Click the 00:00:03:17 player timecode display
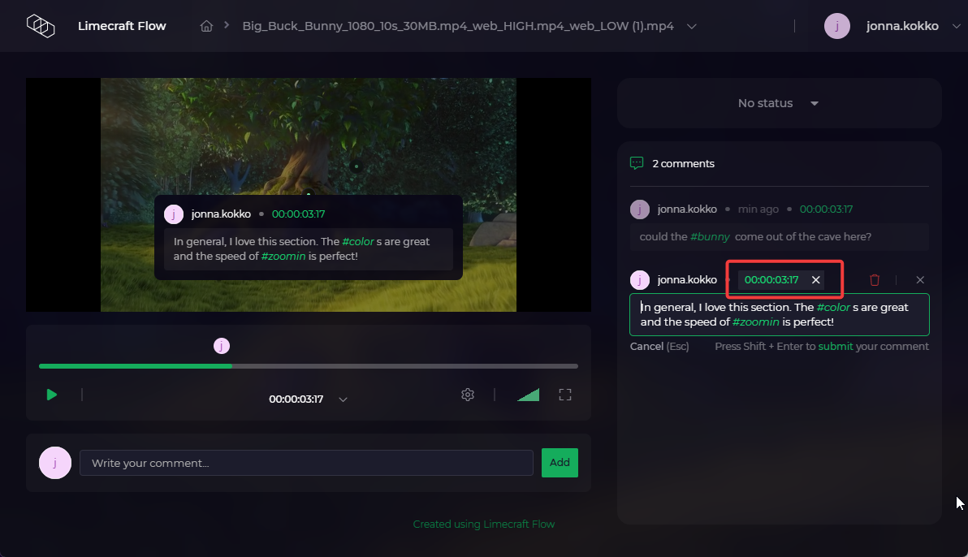968x557 pixels. 296,399
